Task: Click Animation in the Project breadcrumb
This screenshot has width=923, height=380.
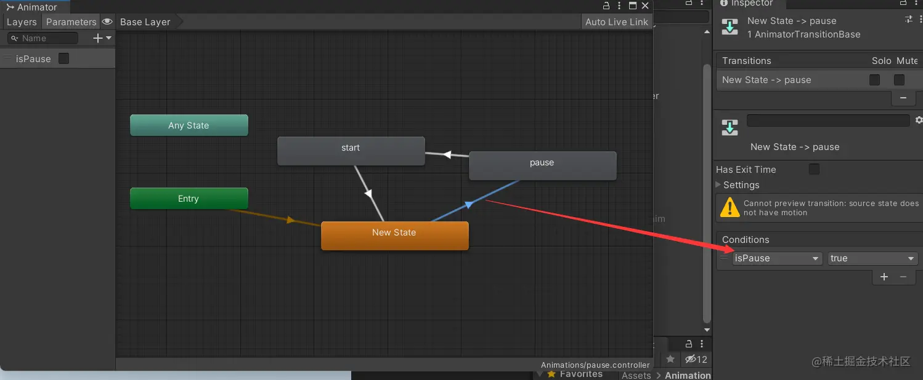Action: pyautogui.click(x=688, y=375)
